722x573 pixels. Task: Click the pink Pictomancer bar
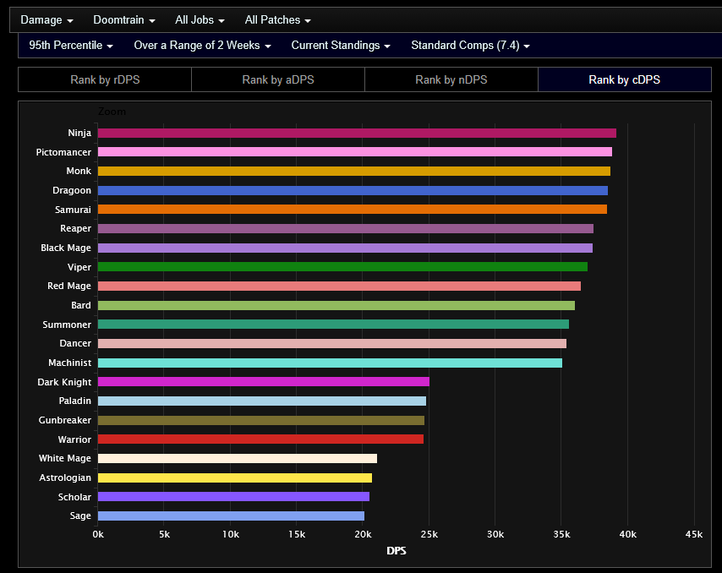tap(355, 152)
